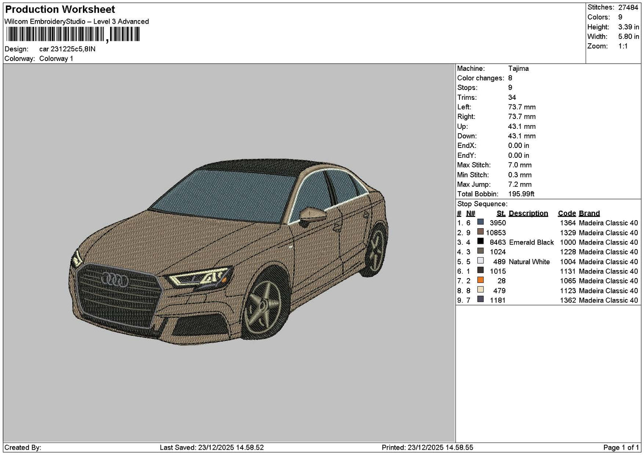Click the 'Left:' label
This screenshot has width=644, height=455.
pos(464,107)
